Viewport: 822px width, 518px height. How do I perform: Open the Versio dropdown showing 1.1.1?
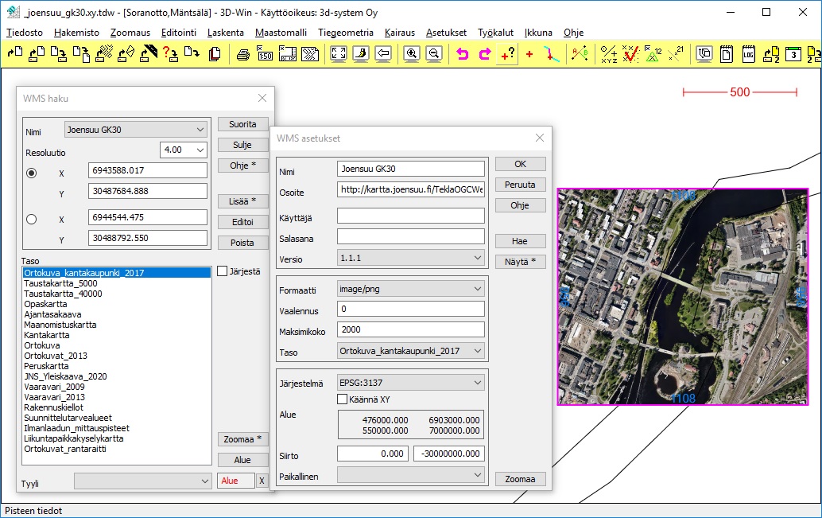tap(410, 258)
